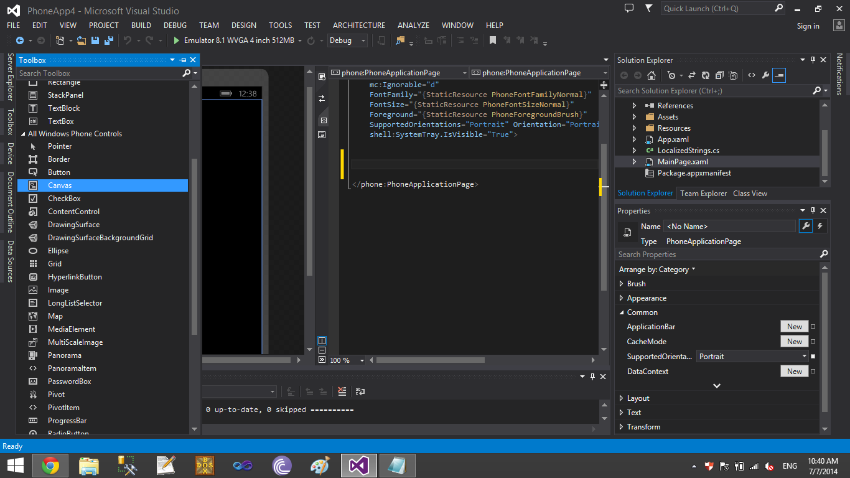Pin the Solution Explorer panel
The height and width of the screenshot is (478, 850).
[813, 60]
